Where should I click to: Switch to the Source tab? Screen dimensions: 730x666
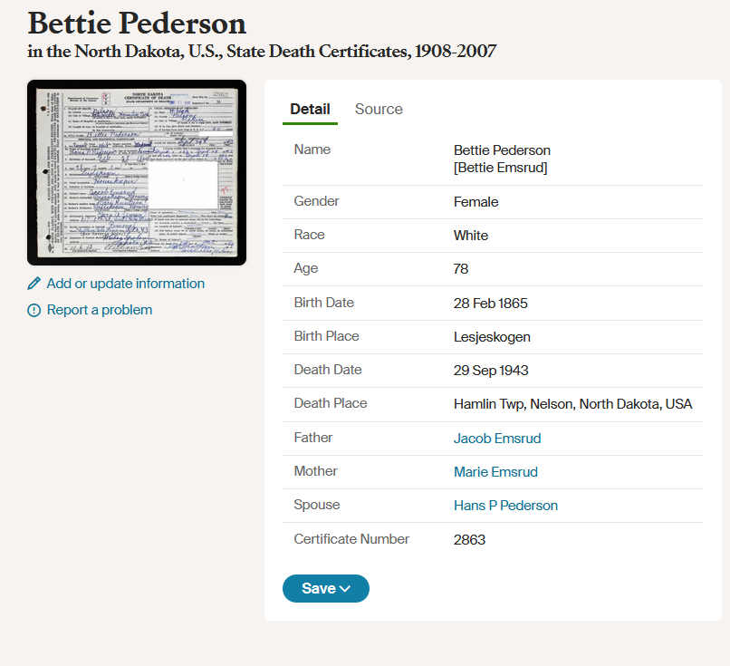379,109
